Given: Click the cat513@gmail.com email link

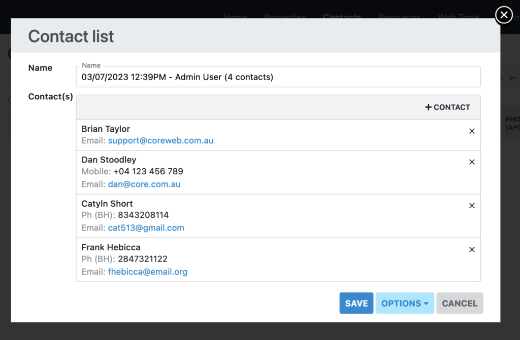Looking at the screenshot, I should click(x=146, y=228).
